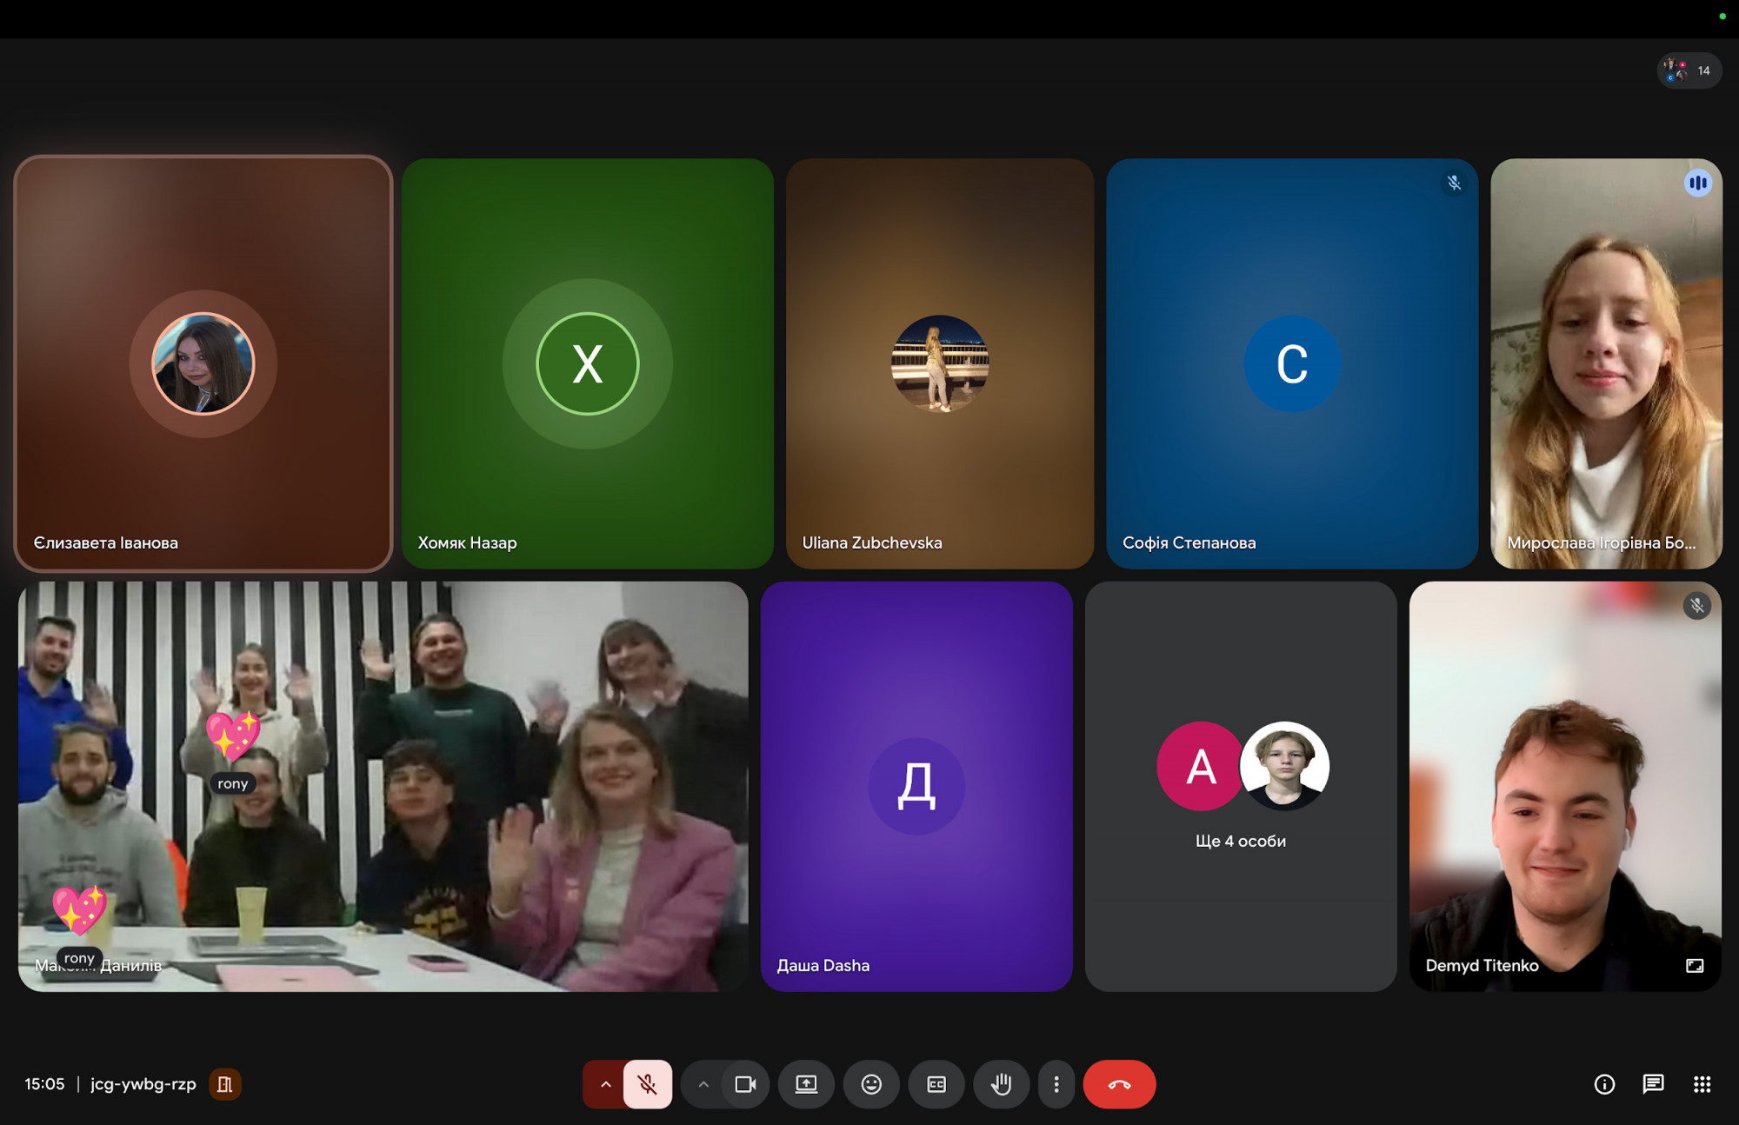Select the Хомяк Назар participant tile
The image size is (1739, 1125).
(x=587, y=363)
